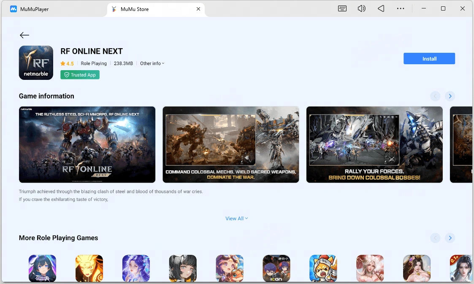Click the 4.5 star rating
Screen dimensions: 474x284
point(67,63)
